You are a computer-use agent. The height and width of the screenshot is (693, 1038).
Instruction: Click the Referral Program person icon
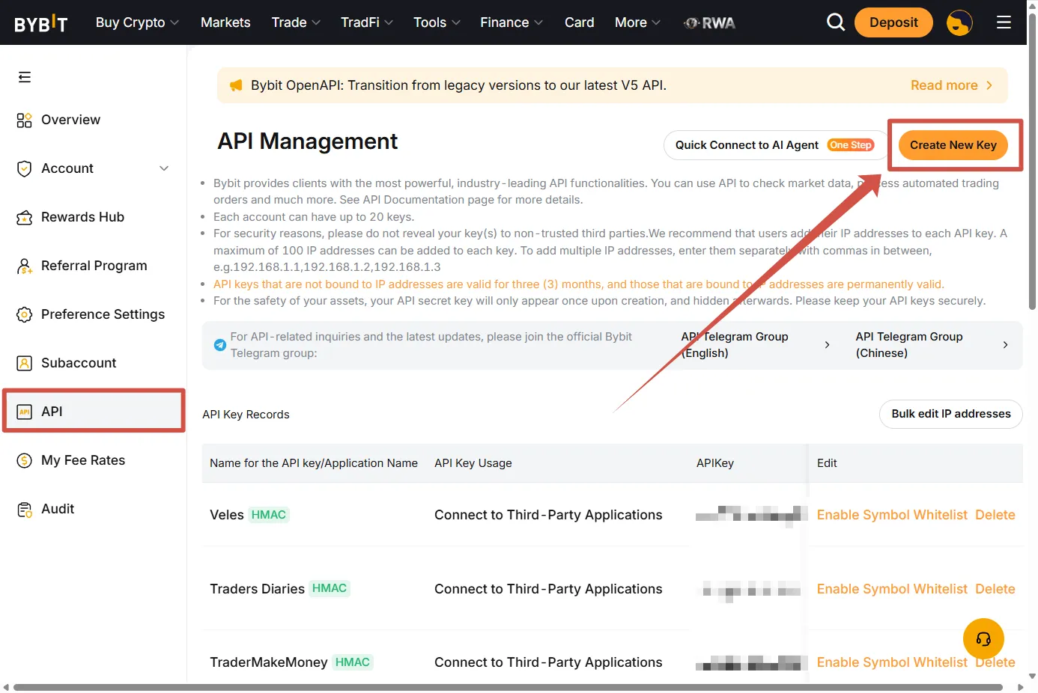click(x=25, y=266)
